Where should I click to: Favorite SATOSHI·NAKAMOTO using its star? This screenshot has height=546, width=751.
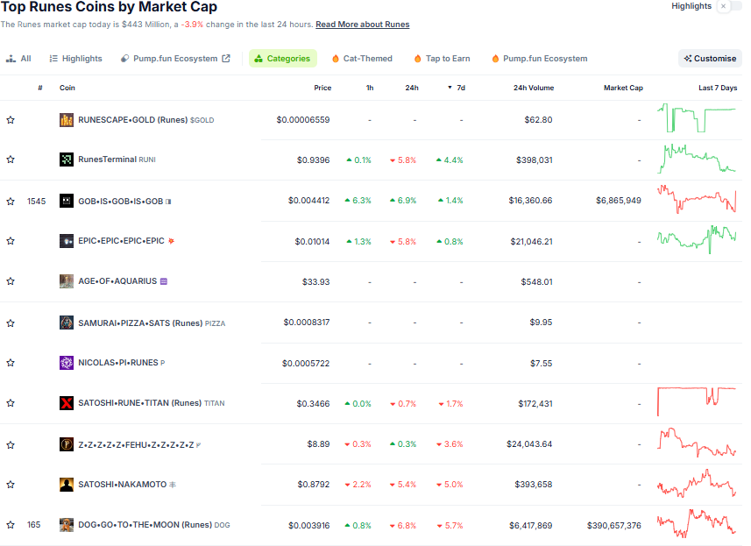(x=10, y=484)
